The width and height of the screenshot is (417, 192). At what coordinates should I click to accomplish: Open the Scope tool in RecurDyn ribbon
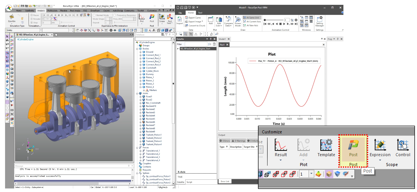click(162, 18)
